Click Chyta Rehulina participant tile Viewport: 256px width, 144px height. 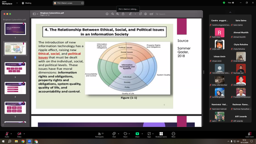[241, 44]
